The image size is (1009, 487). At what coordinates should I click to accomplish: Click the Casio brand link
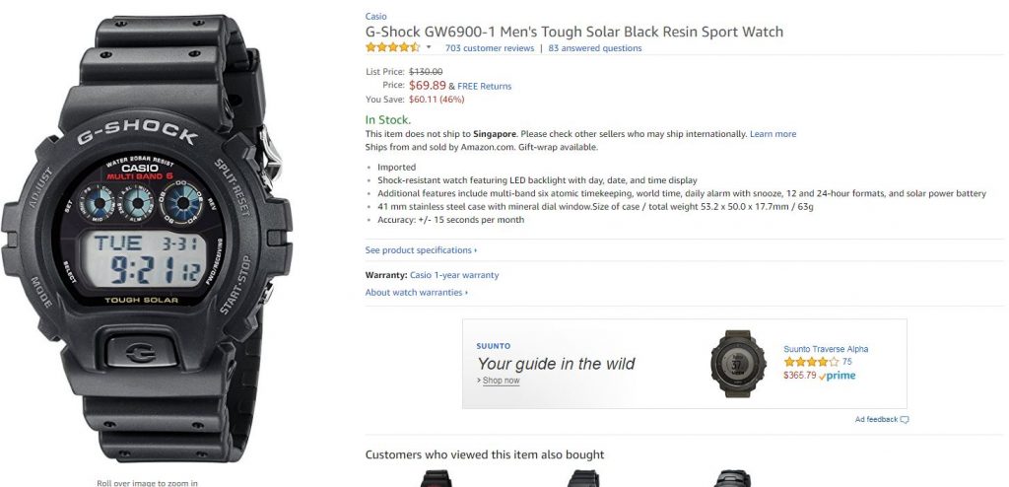click(x=375, y=17)
